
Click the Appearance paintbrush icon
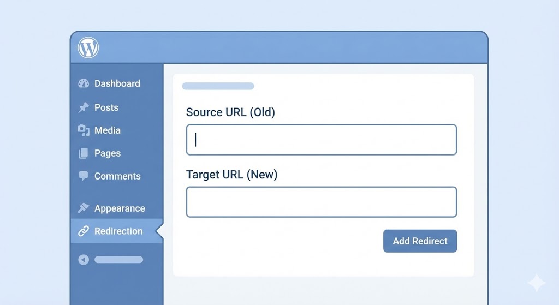[x=84, y=208]
